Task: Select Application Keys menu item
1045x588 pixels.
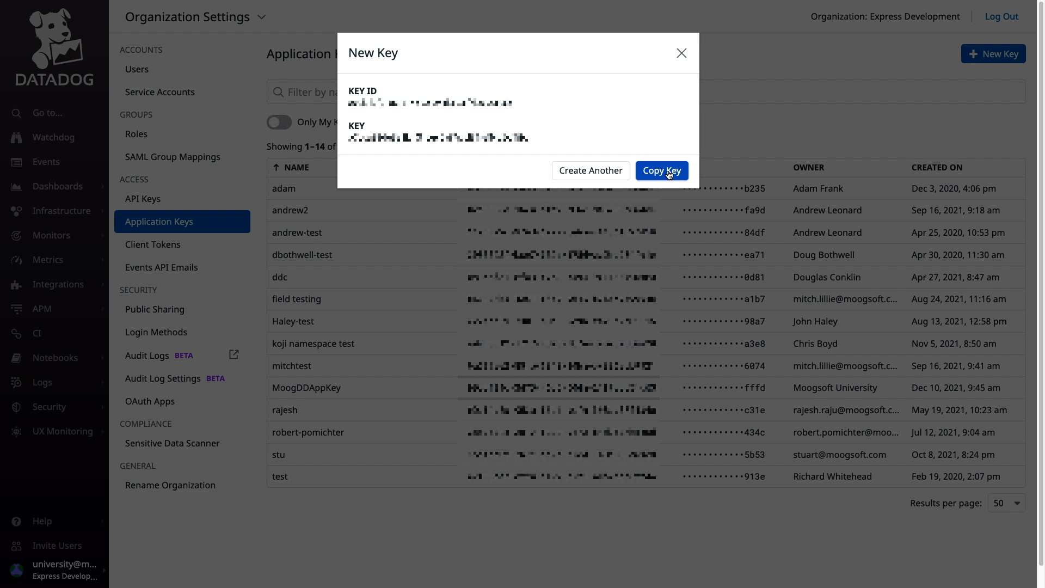Action: [x=182, y=222]
